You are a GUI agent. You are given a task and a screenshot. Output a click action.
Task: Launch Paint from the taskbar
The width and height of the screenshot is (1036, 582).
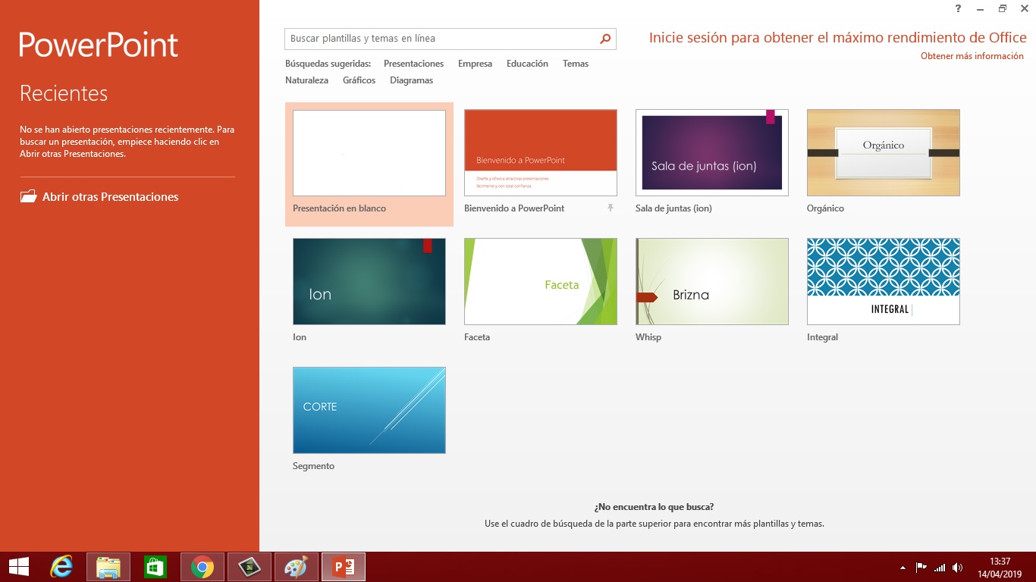296,566
